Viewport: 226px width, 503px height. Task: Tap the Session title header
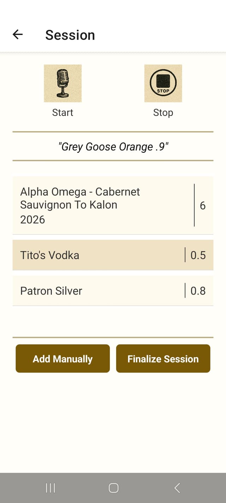[70, 35]
